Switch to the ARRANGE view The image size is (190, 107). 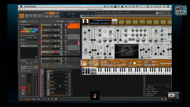(28, 99)
